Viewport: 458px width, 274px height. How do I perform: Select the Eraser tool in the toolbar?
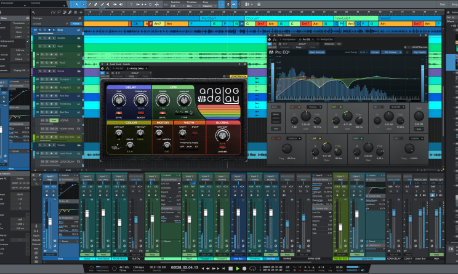[95, 4]
